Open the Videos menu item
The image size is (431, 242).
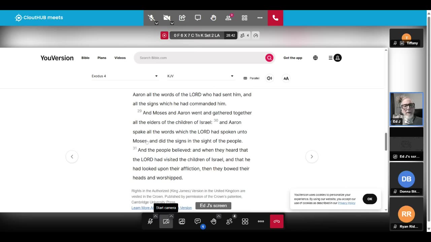pyautogui.click(x=120, y=58)
